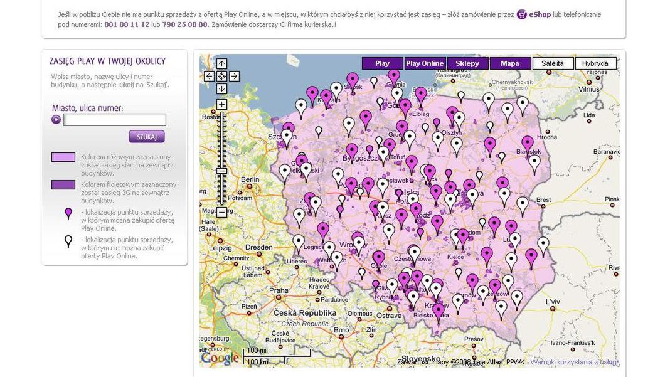Zoom in using the plus button
670x377 pixels.
[221, 103]
